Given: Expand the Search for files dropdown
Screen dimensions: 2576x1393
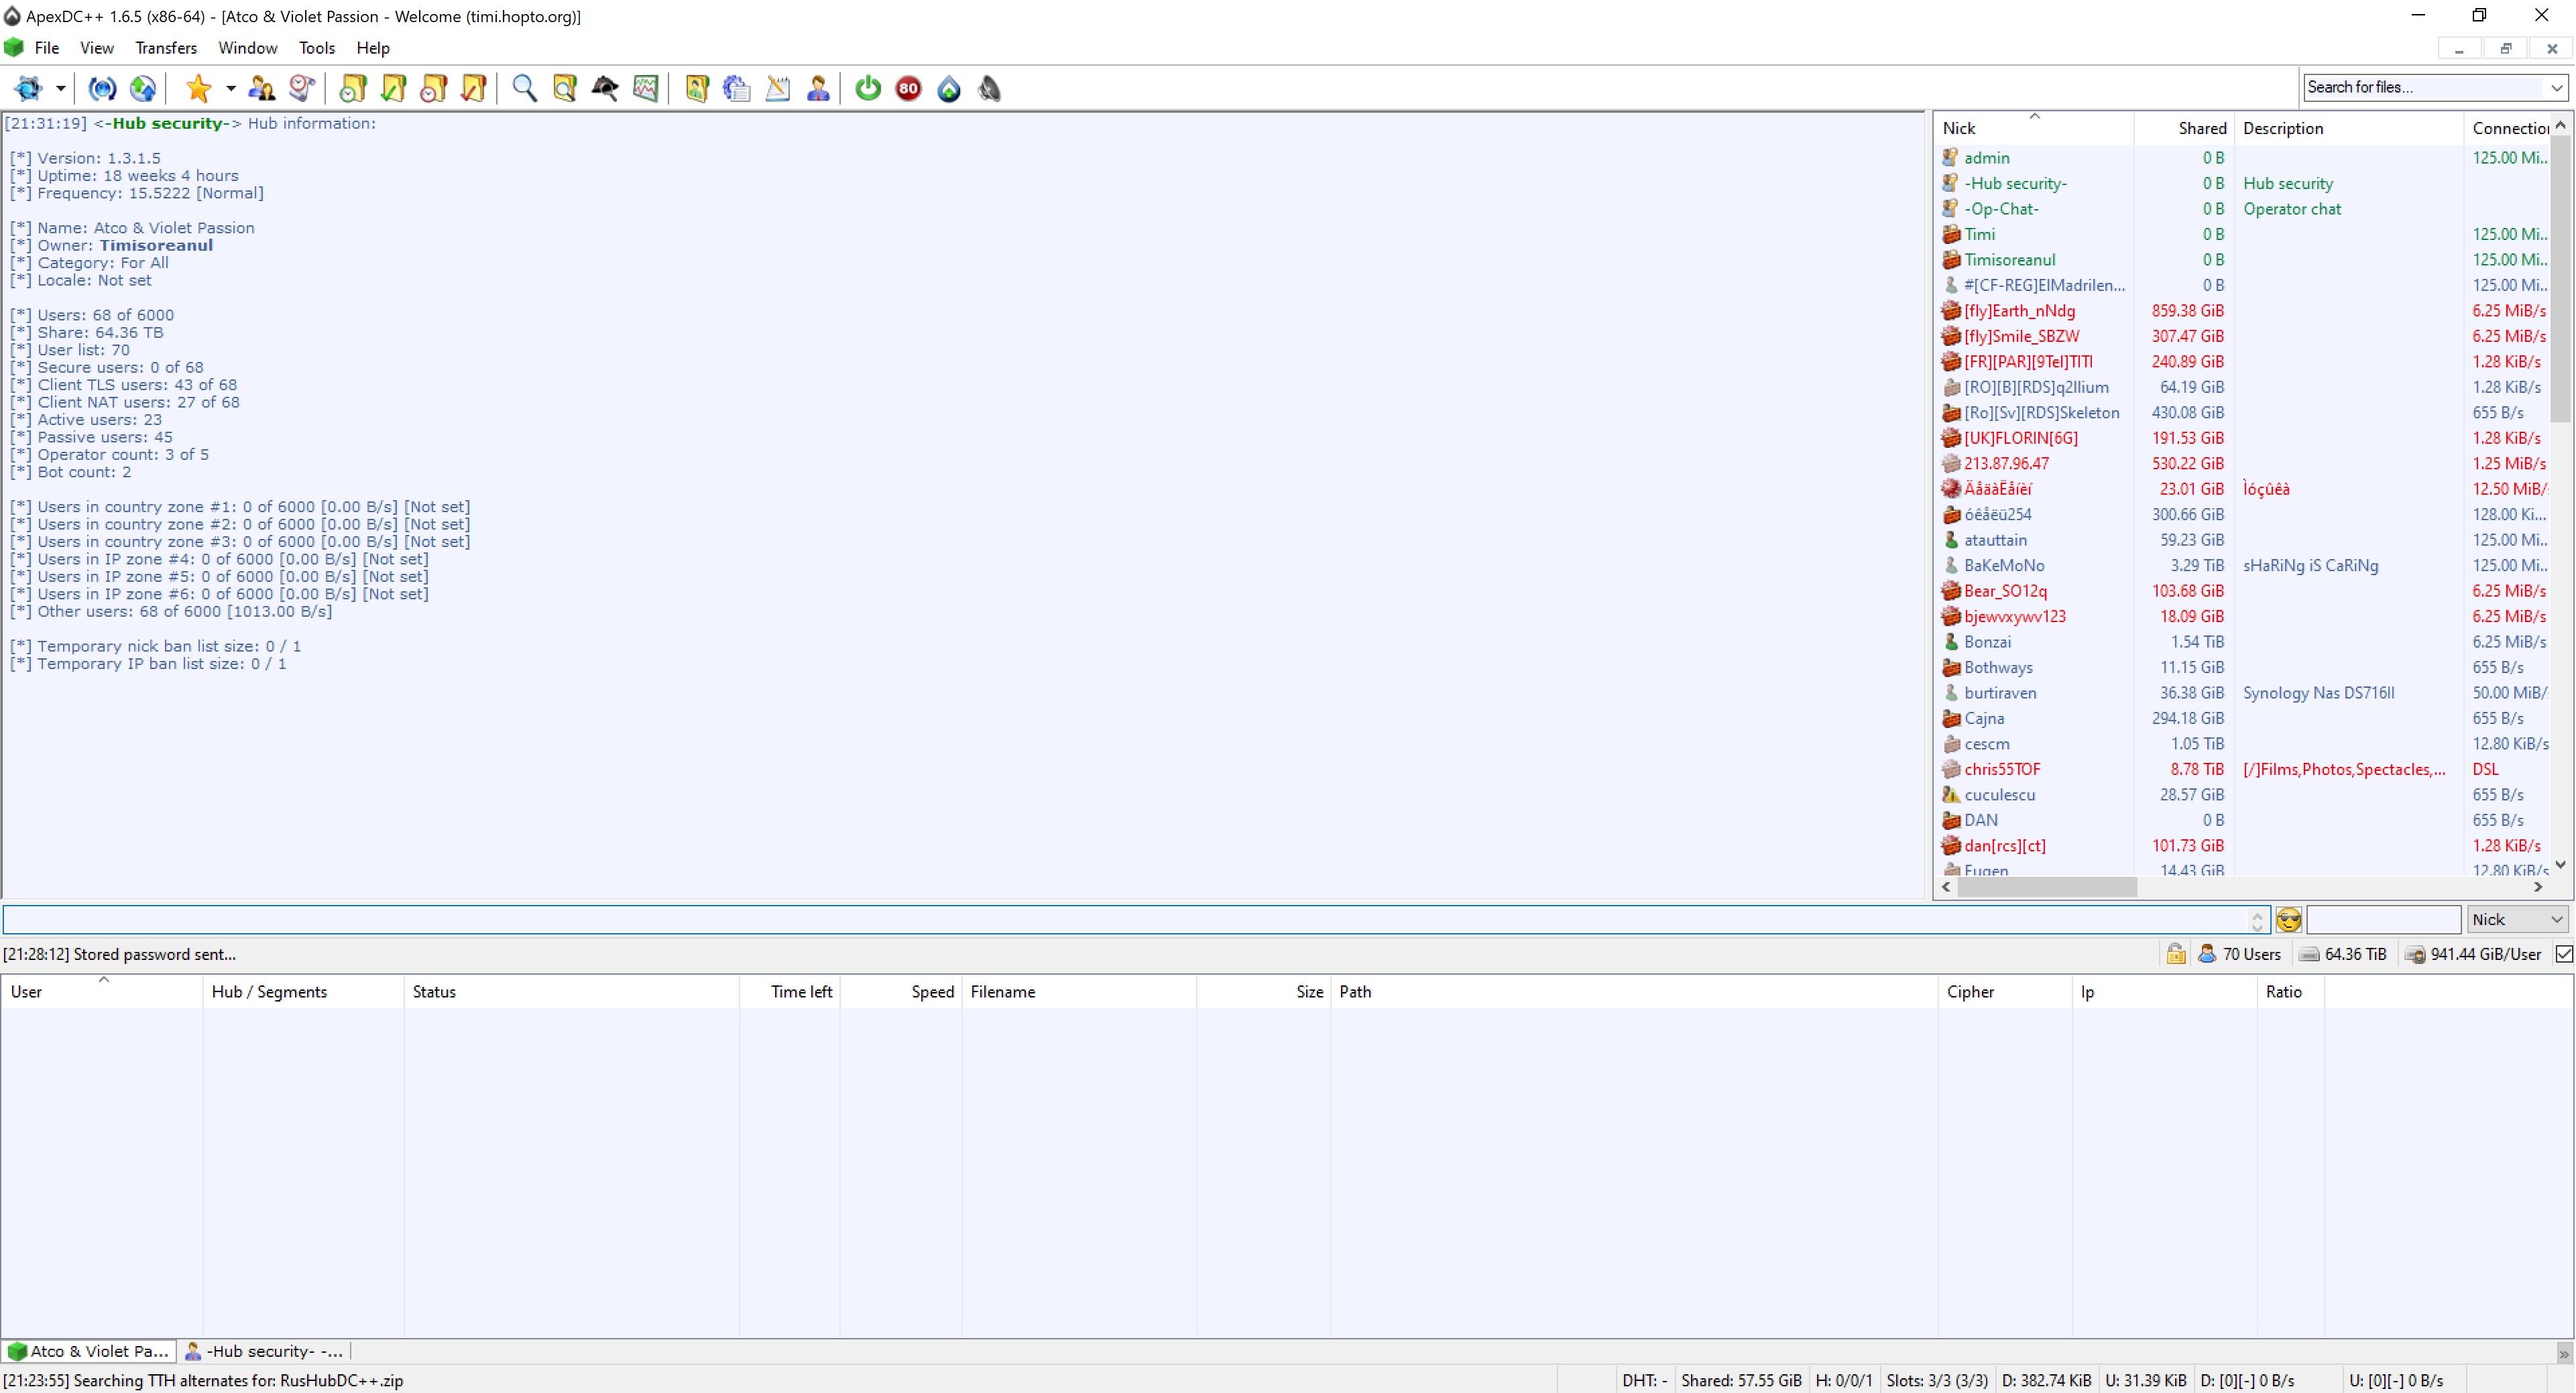Looking at the screenshot, I should tap(2556, 88).
